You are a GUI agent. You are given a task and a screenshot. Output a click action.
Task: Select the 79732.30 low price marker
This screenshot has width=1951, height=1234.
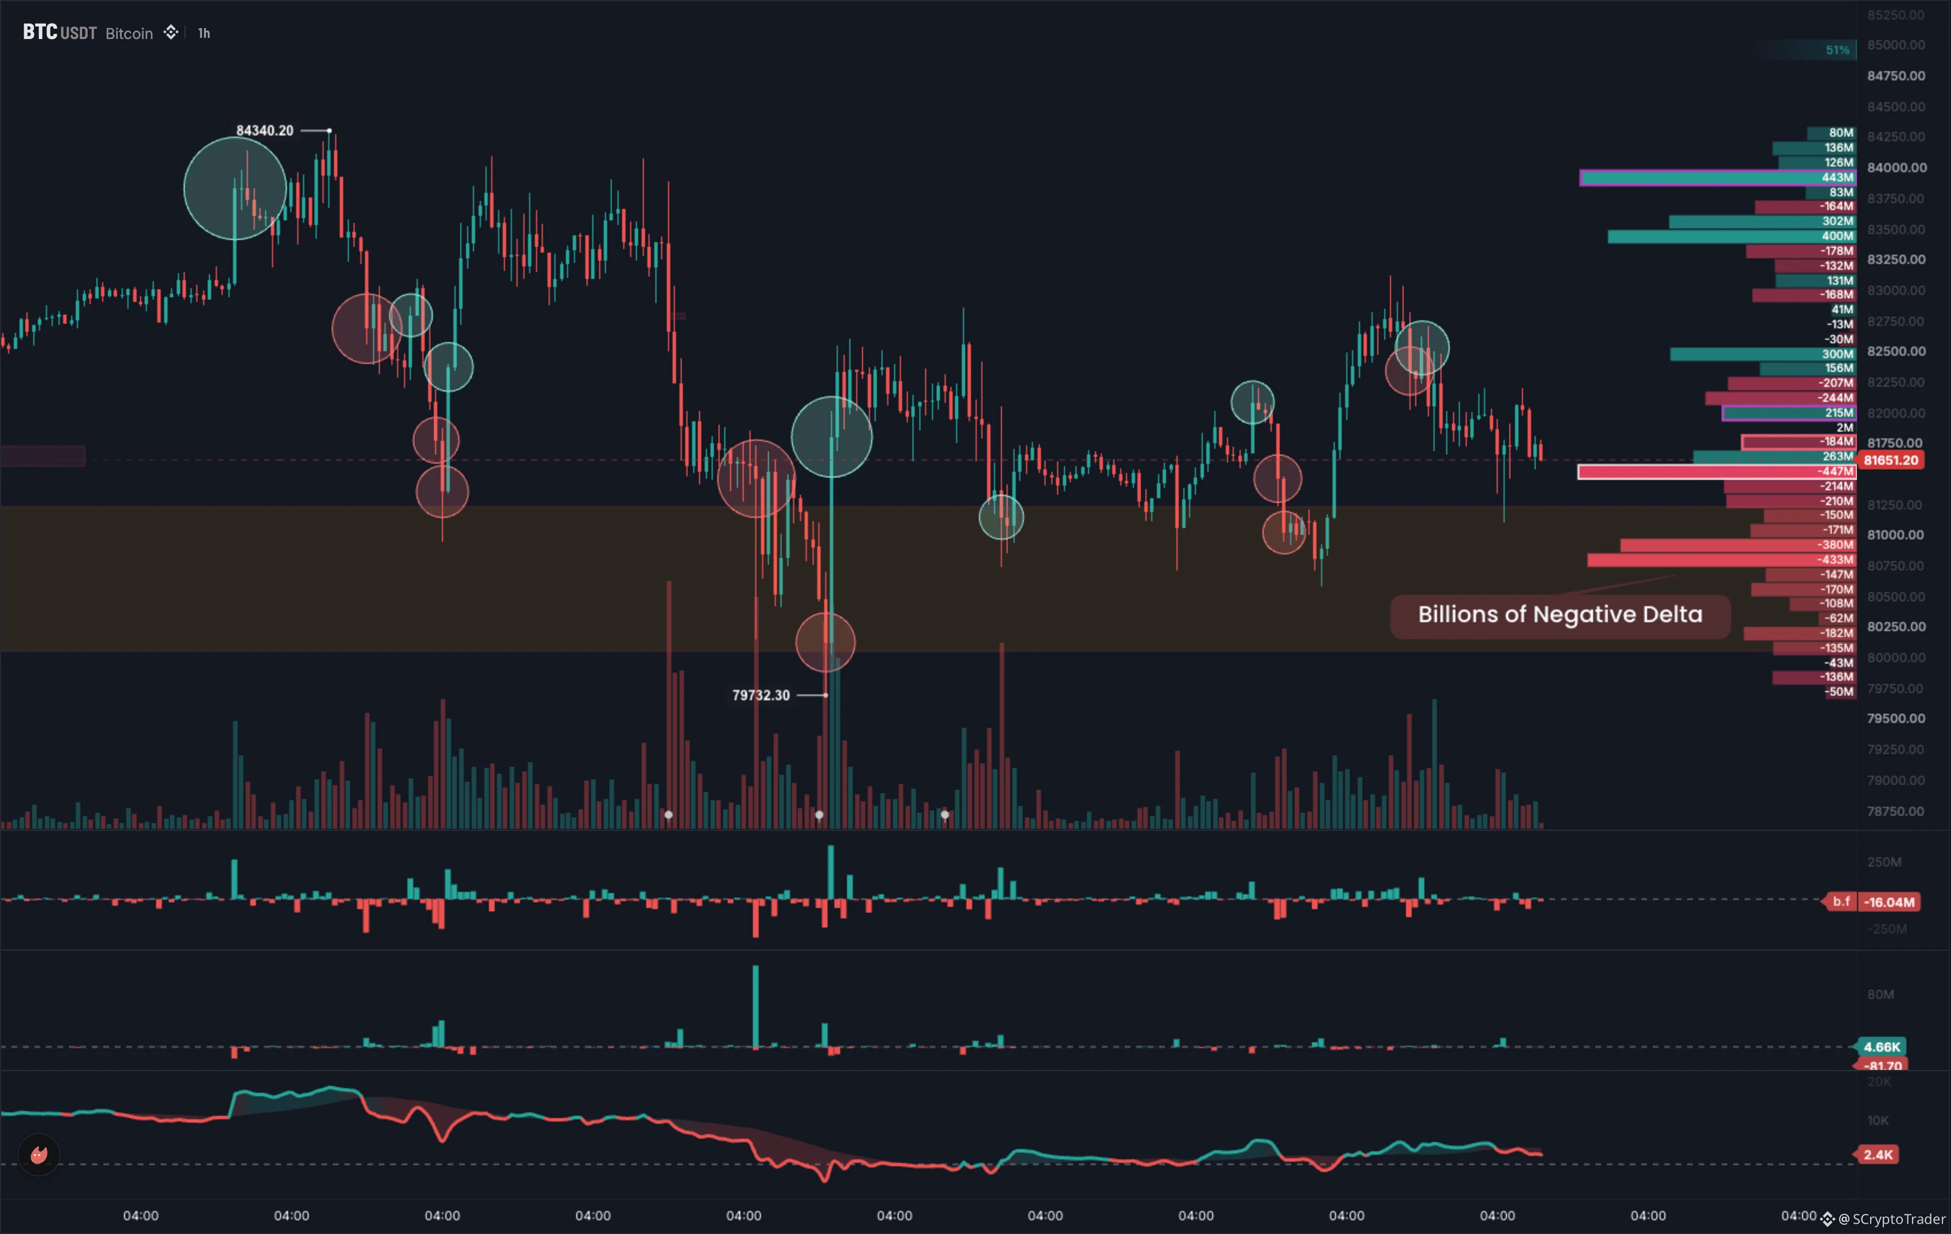761,695
